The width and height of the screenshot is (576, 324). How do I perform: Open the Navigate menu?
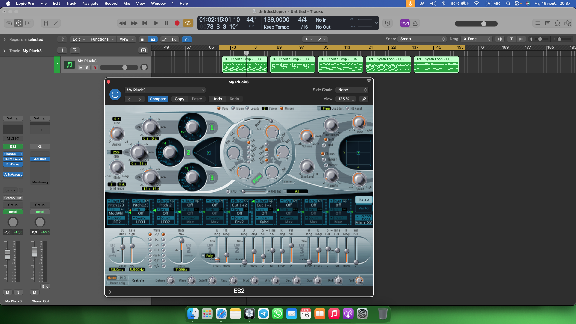(90, 3)
